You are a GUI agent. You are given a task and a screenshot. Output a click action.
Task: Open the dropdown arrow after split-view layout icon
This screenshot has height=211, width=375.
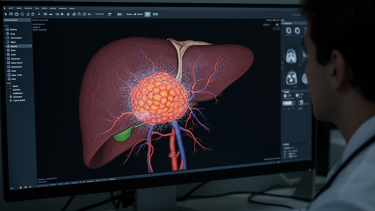coord(160,14)
